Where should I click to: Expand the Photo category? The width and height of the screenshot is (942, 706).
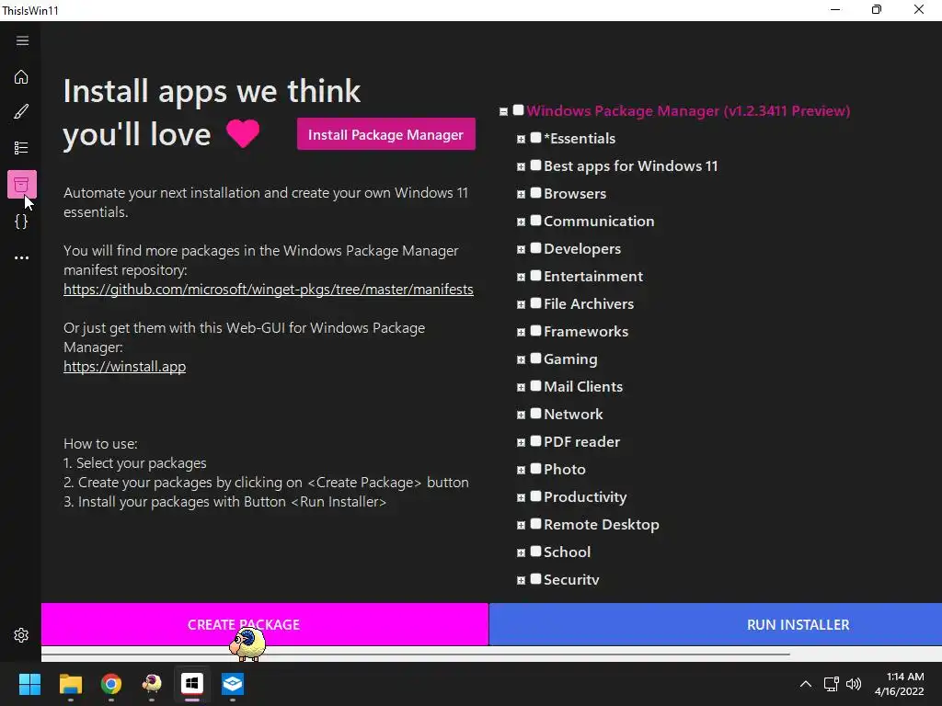521,471
